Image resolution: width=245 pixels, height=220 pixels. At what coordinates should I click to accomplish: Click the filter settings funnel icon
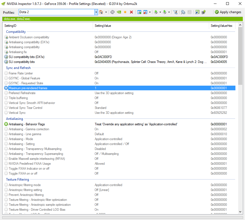tap(175, 12)
